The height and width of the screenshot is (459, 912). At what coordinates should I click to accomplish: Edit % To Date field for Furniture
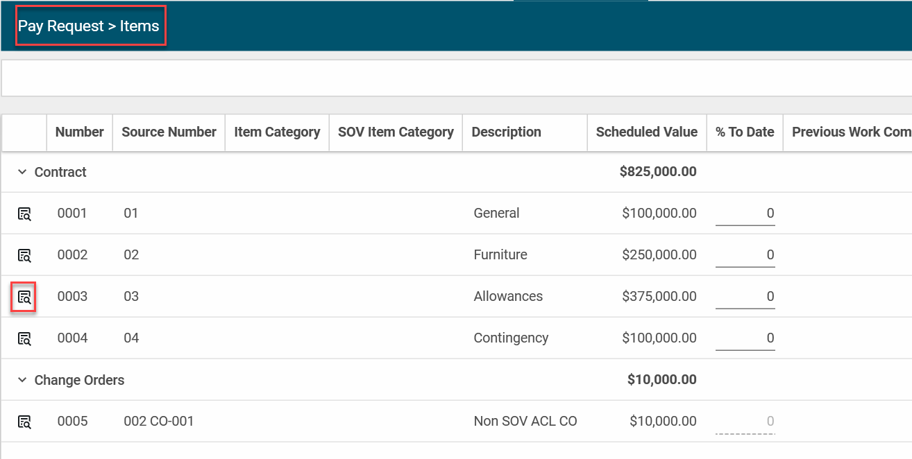point(745,255)
